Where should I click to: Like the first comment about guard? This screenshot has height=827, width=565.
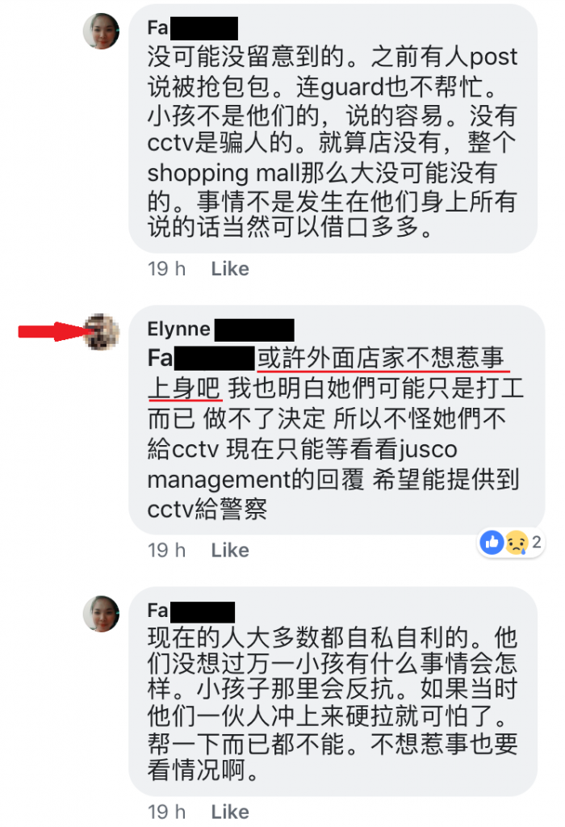230,268
